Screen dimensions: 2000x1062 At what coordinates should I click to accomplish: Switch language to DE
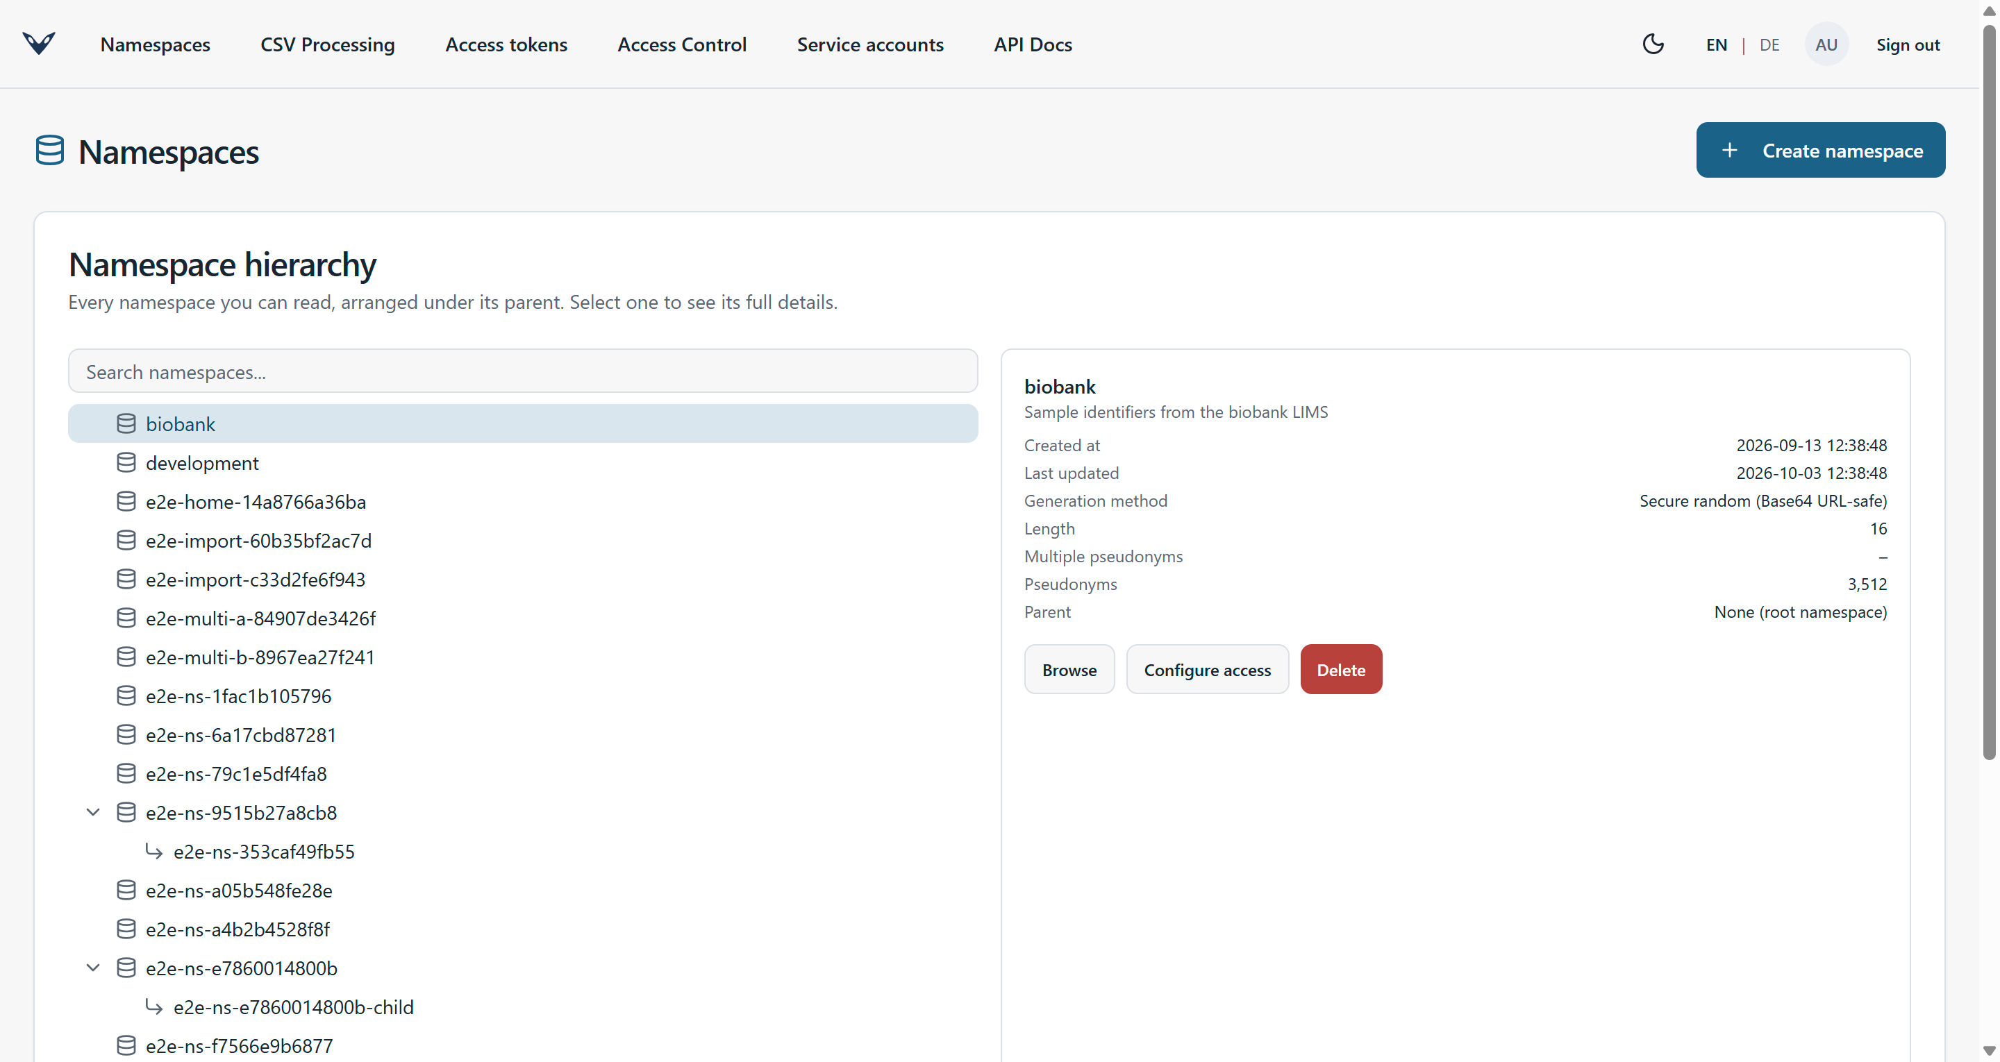coord(1769,45)
